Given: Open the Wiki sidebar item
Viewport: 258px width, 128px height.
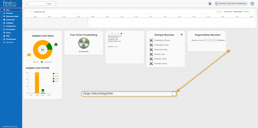Looking at the screenshot, I should [x=8, y=36].
